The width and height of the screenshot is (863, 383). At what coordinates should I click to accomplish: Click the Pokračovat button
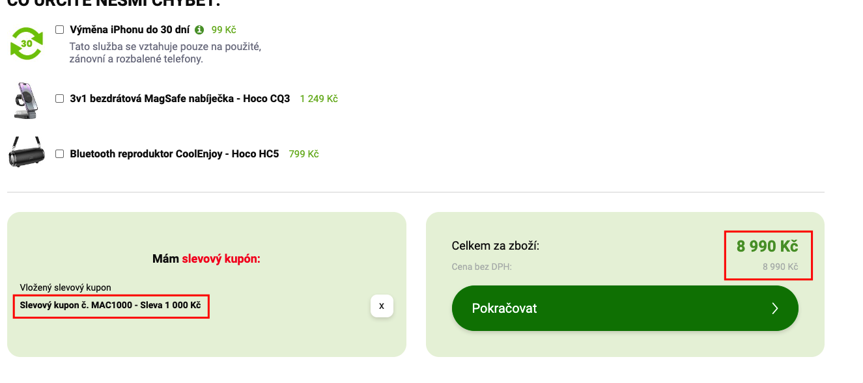pyautogui.click(x=625, y=308)
